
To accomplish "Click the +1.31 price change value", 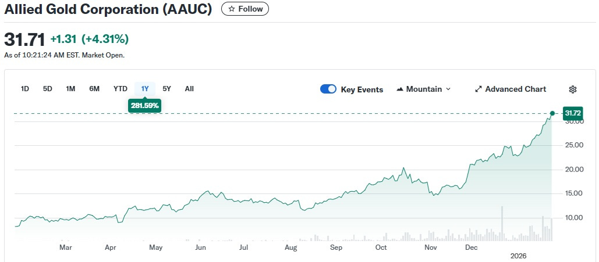I will coord(63,39).
